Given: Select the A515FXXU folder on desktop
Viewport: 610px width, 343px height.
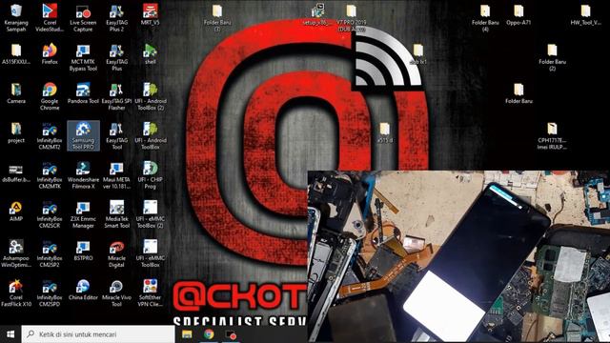Looking at the screenshot, I should click(x=16, y=54).
